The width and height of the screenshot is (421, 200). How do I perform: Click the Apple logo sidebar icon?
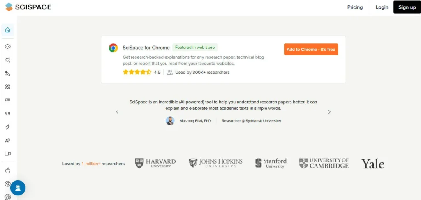point(7,170)
